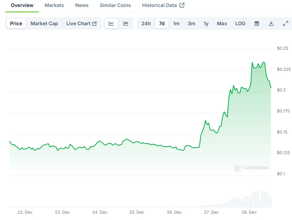Click the external link icon beside Live Chart
The height and width of the screenshot is (220, 292).
click(94, 23)
